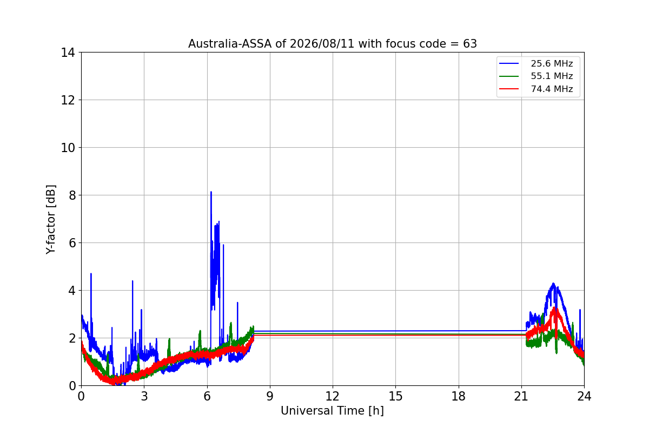
Task: Click the blue spike at 4.7 dB near hour 0.5
Action: point(91,274)
